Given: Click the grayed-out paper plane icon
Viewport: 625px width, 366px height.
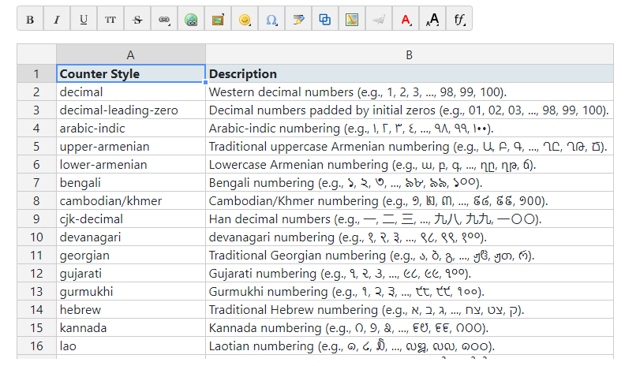Looking at the screenshot, I should (x=379, y=20).
